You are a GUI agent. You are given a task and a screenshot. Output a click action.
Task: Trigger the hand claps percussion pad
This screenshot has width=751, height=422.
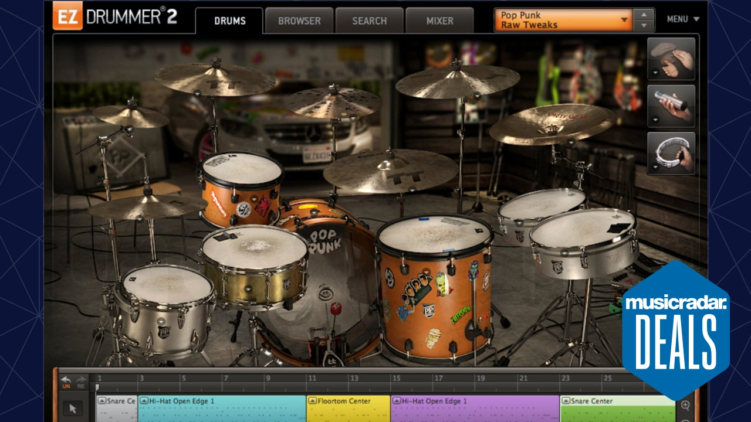pos(671,58)
